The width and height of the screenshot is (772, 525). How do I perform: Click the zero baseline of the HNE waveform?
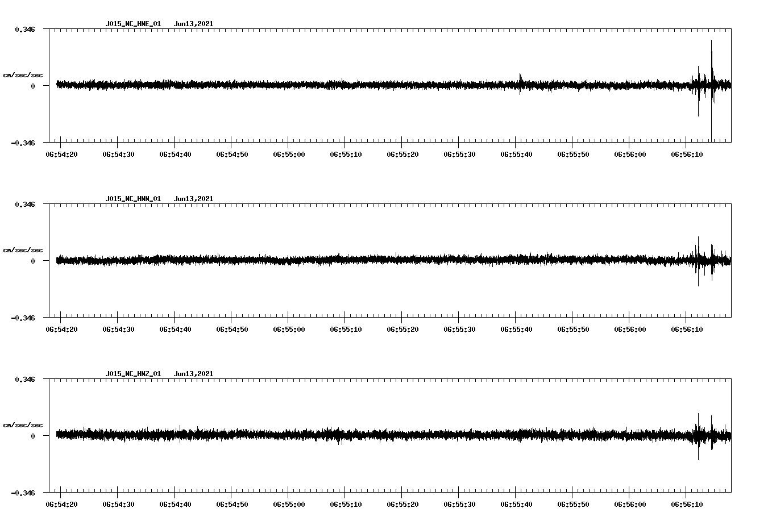tap(341, 84)
